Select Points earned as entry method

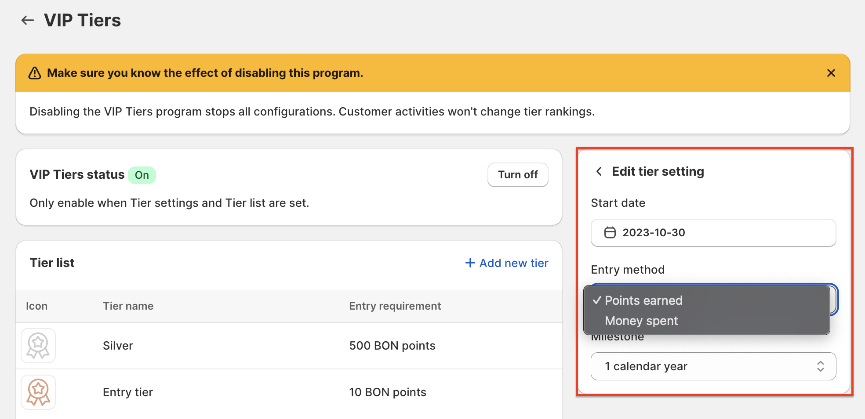pyautogui.click(x=644, y=300)
